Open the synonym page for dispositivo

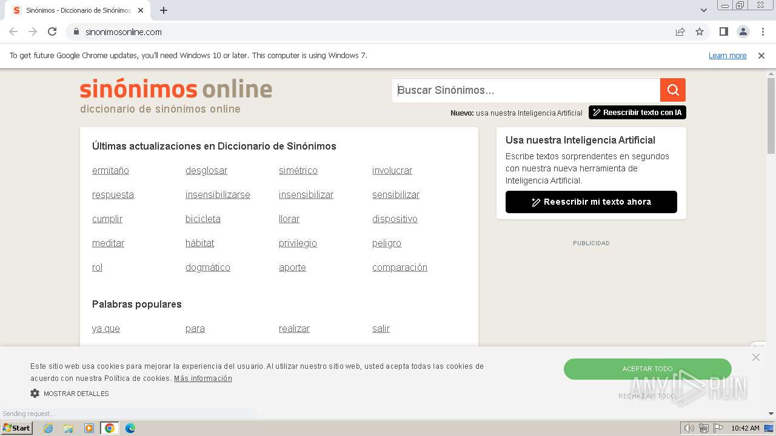[x=395, y=219]
